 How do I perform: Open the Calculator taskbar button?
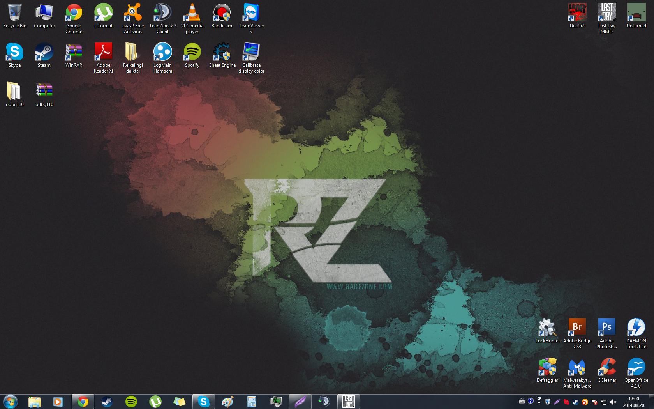[x=252, y=402]
